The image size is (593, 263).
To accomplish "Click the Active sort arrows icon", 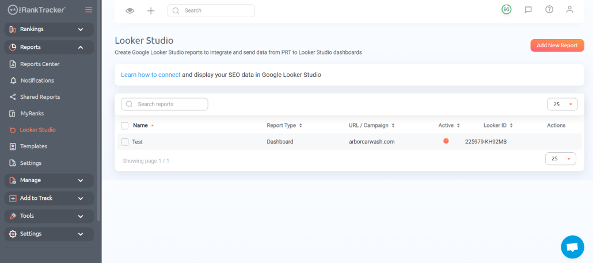I will click(458, 125).
